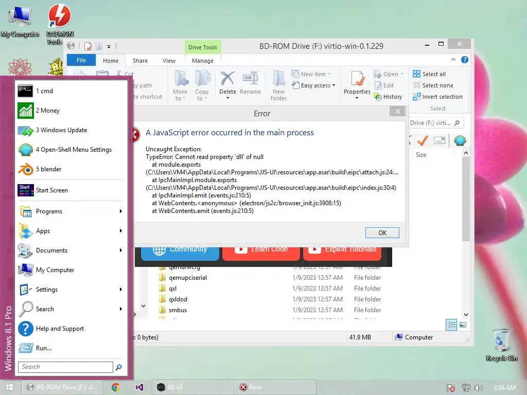This screenshot has height=395, width=527.
Task: Click OK in the Error dialog
Action: click(382, 233)
